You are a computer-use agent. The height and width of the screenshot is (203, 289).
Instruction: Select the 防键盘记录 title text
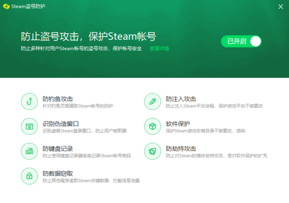point(58,149)
